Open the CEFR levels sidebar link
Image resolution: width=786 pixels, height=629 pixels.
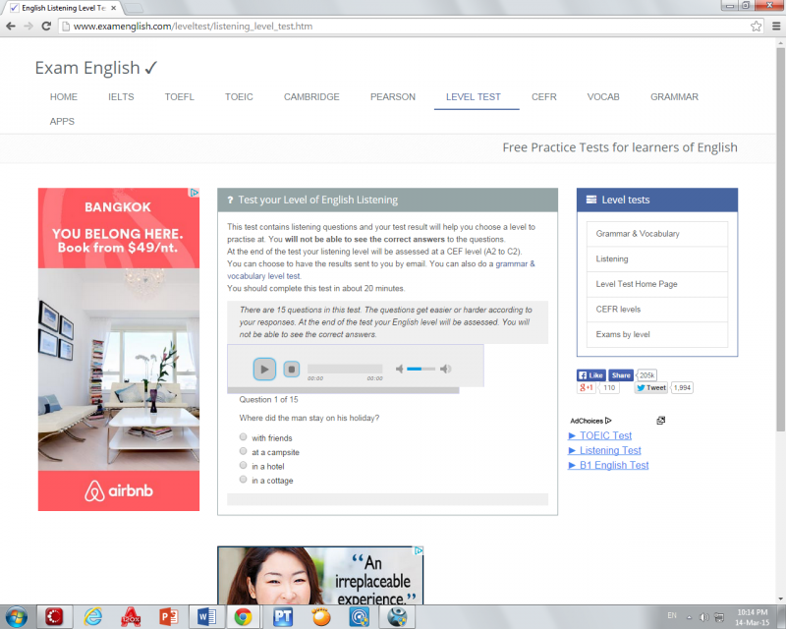point(618,310)
